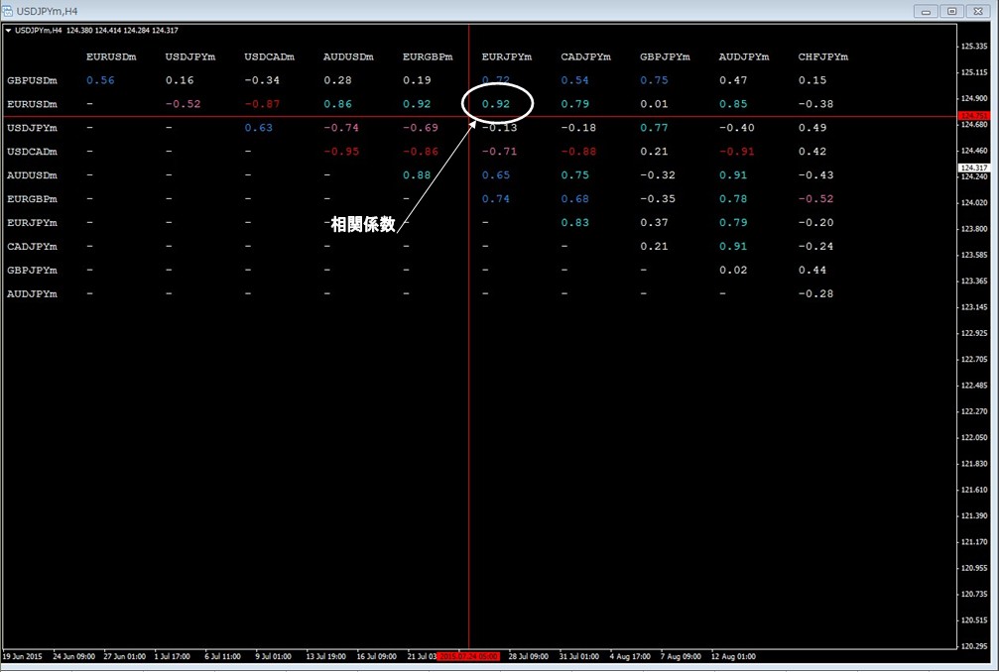Click the red -0.88 in USDCADm row
The image size is (999, 672).
(578, 152)
